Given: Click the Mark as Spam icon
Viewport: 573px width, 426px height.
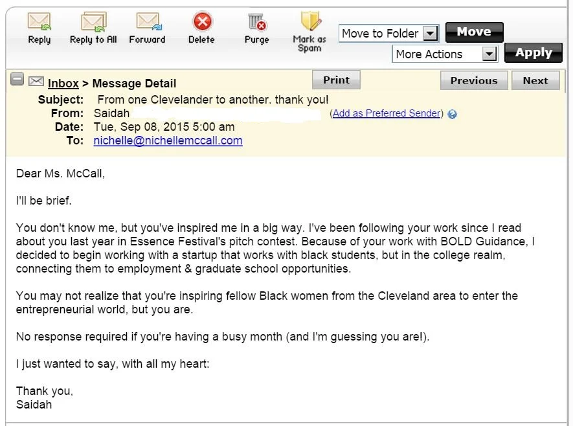Looking at the screenshot, I should [310, 21].
